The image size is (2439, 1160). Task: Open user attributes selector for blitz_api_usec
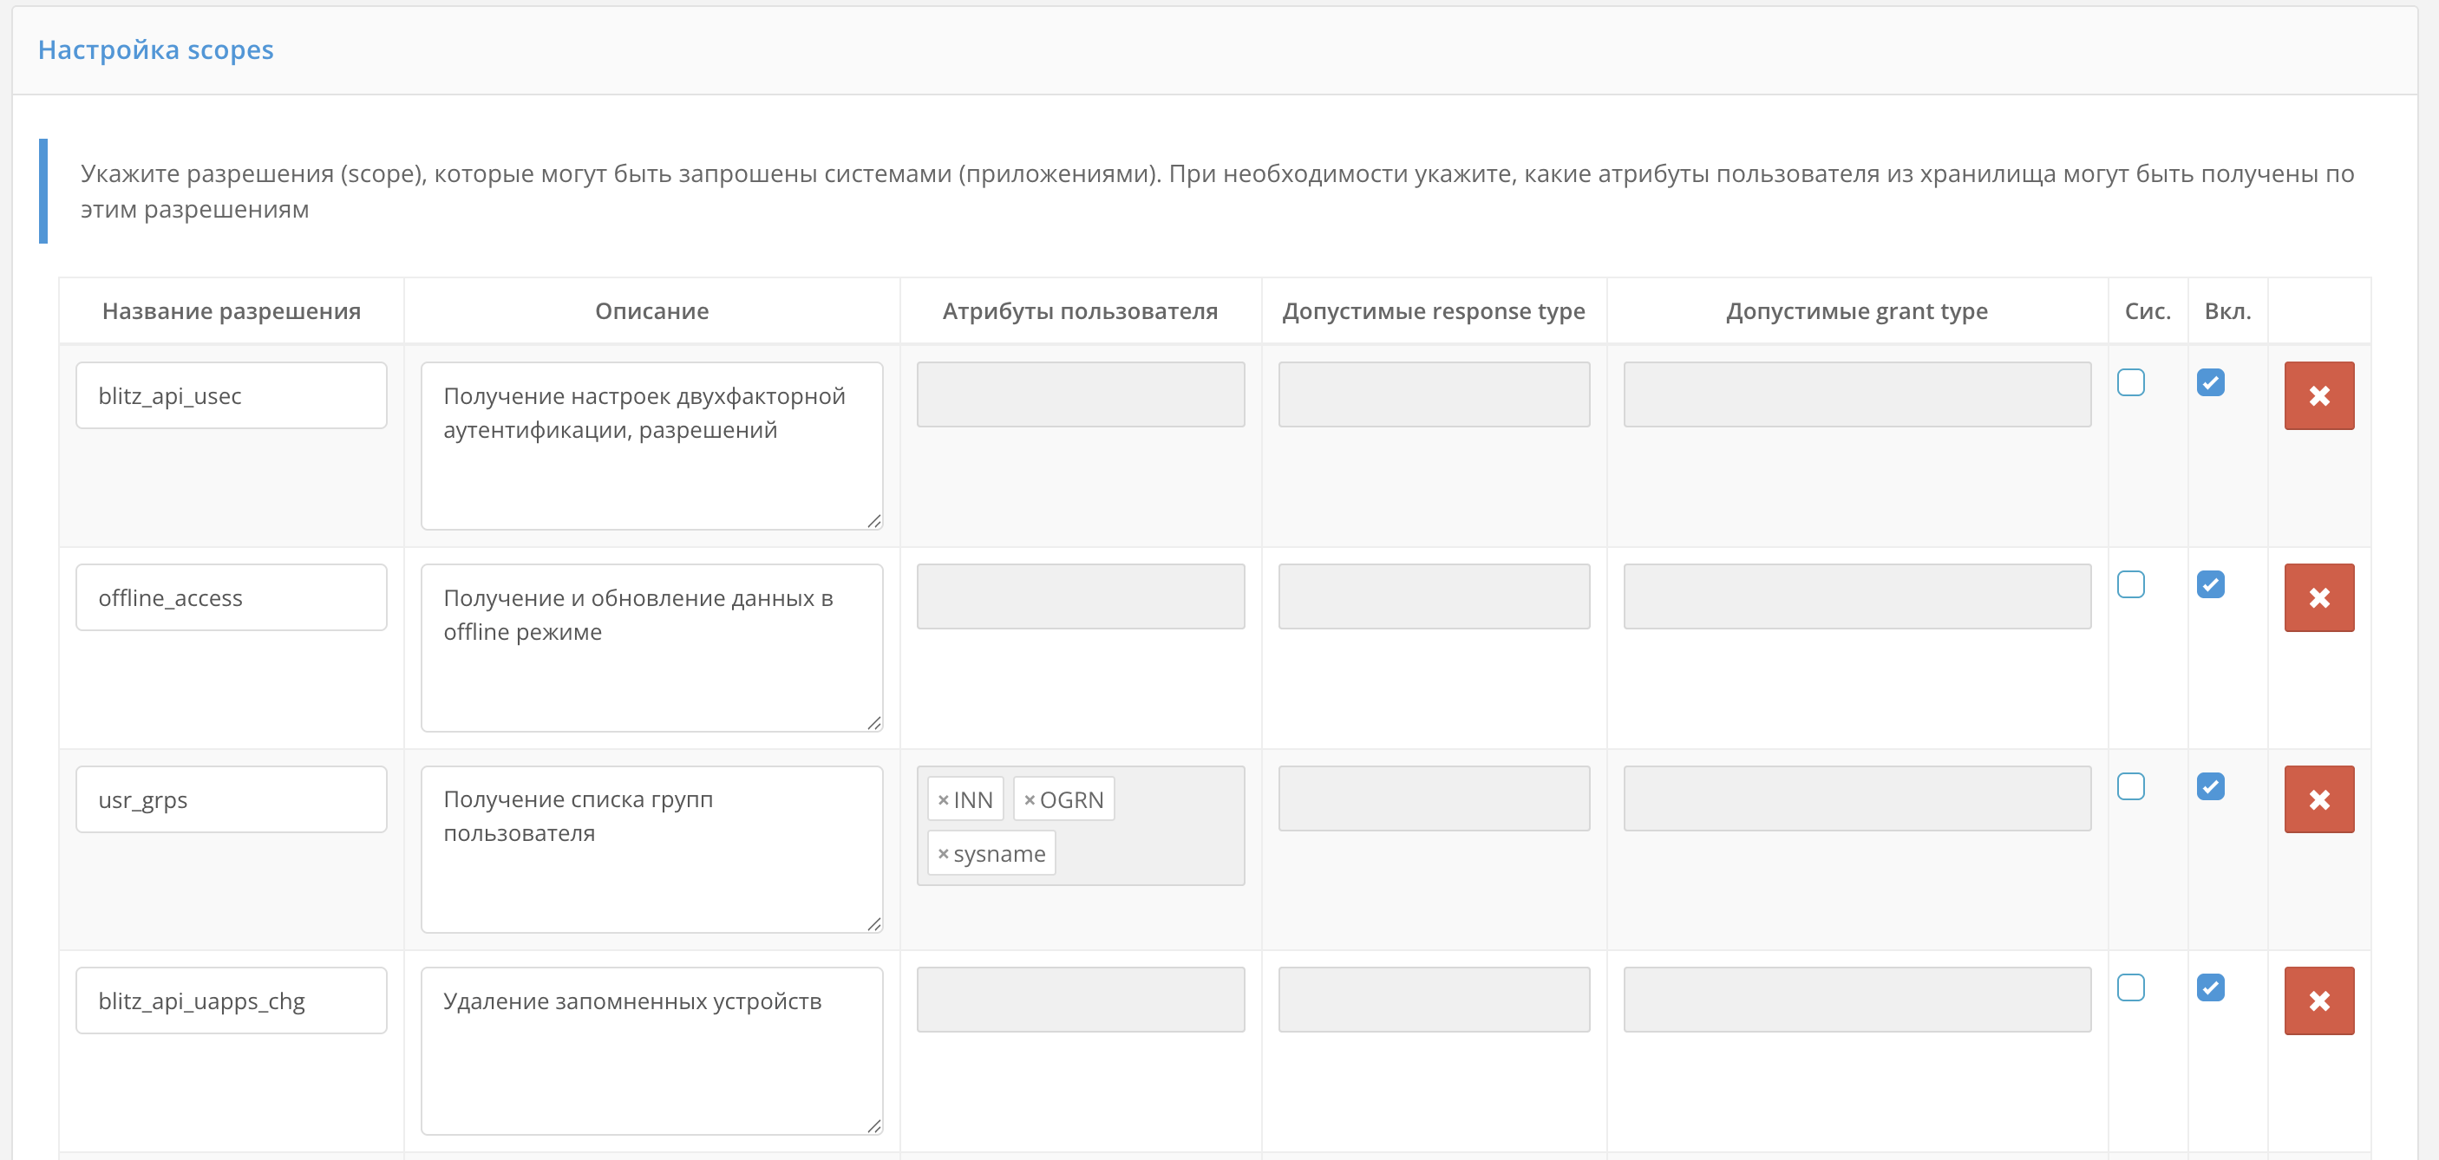(1079, 394)
